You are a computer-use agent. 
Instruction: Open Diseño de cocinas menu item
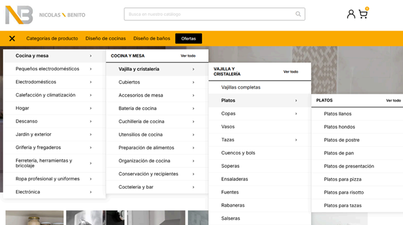106,38
